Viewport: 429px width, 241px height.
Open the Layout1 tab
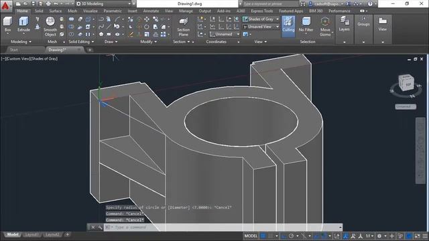pos(32,235)
